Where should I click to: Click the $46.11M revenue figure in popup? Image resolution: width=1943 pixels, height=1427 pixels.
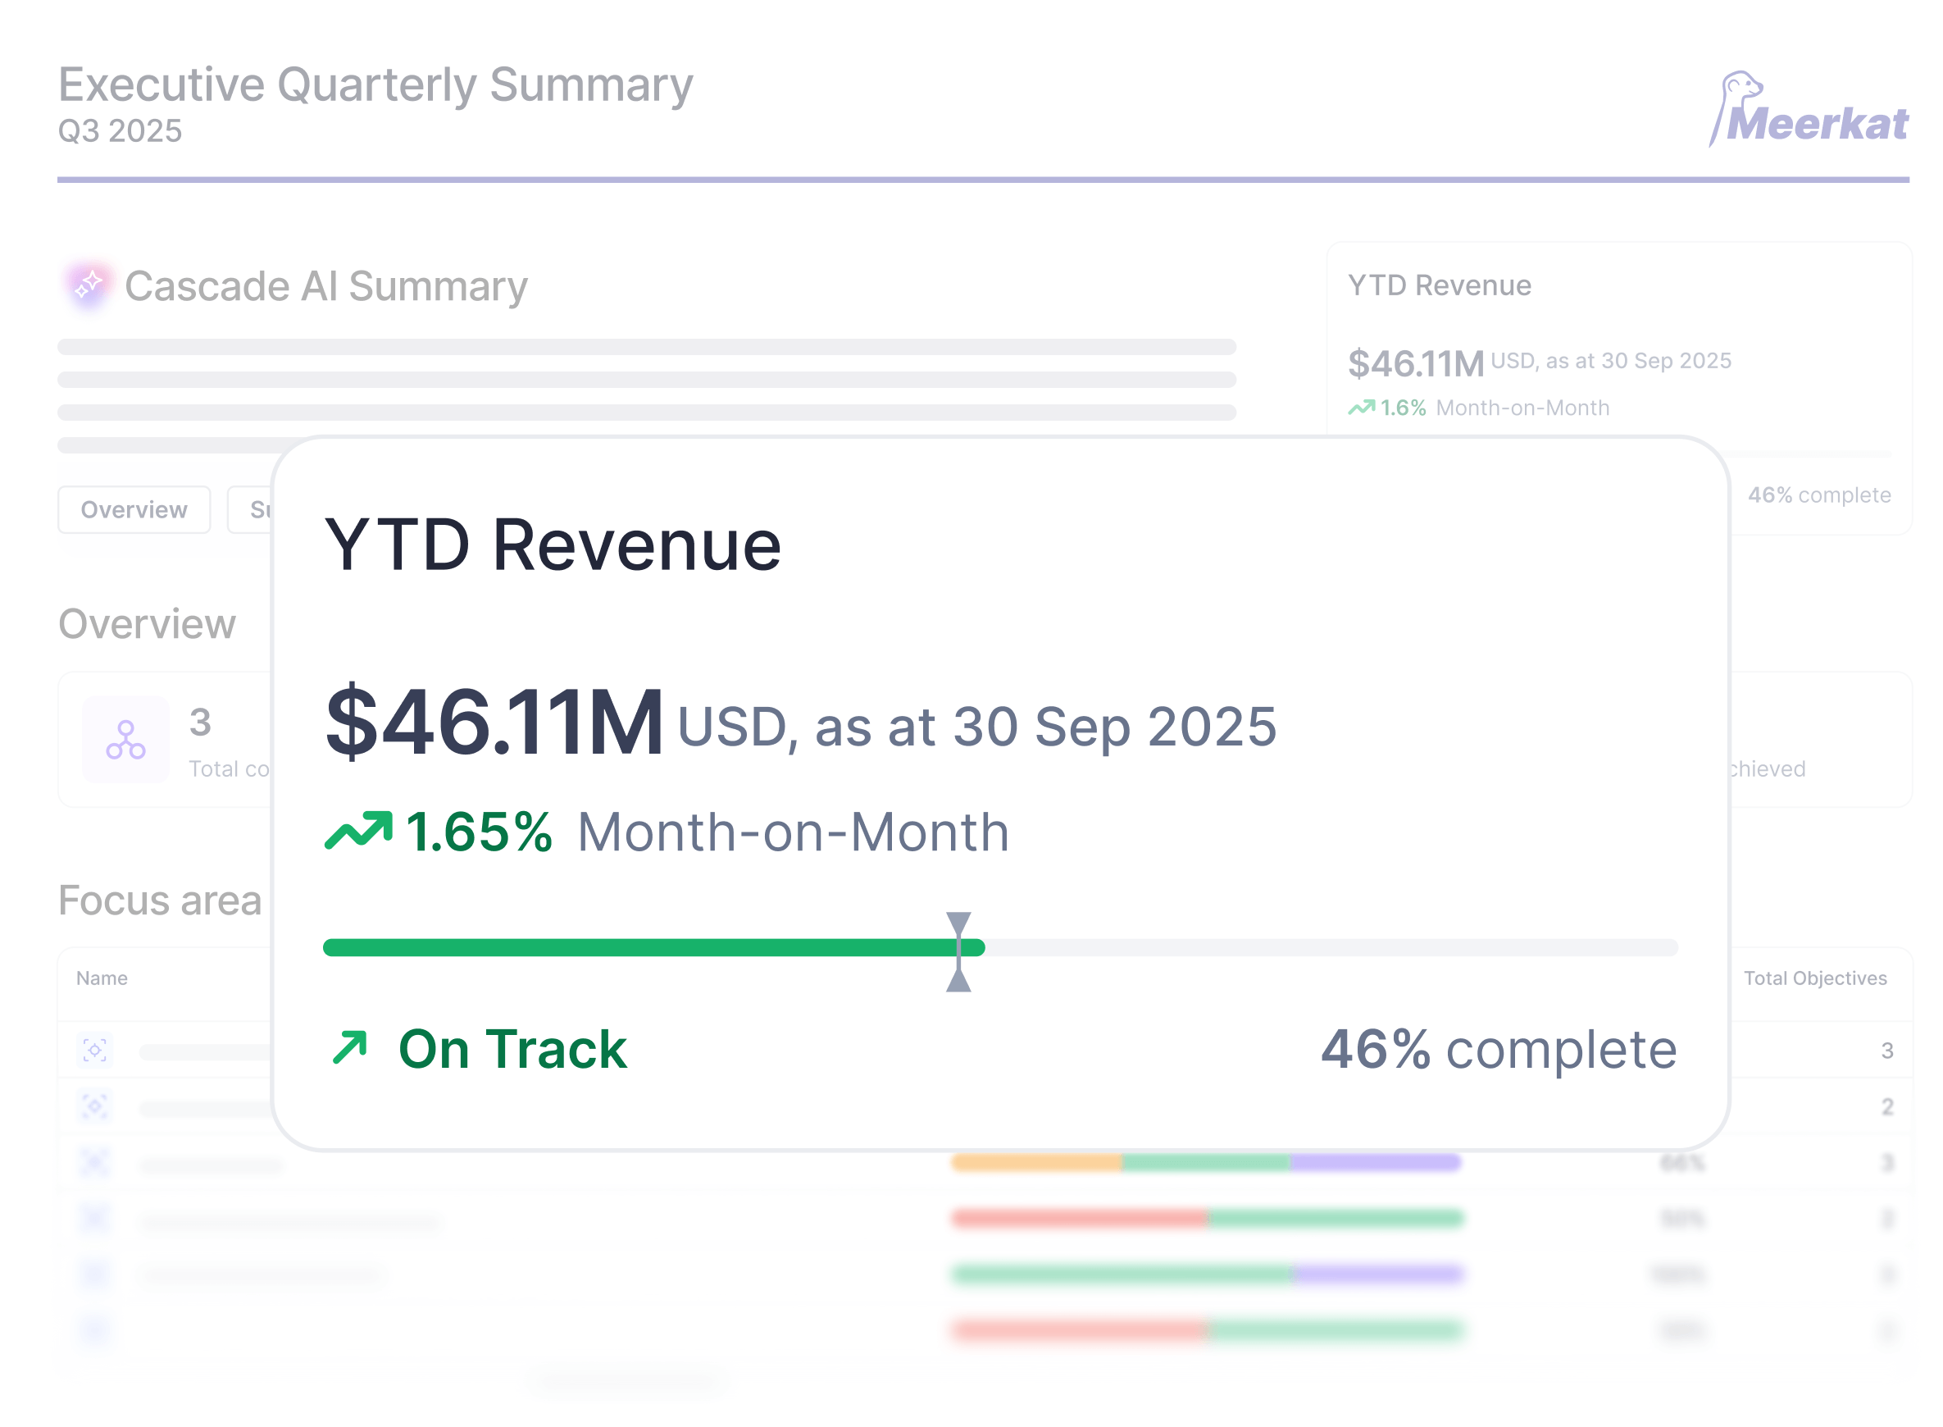pyautogui.click(x=494, y=721)
